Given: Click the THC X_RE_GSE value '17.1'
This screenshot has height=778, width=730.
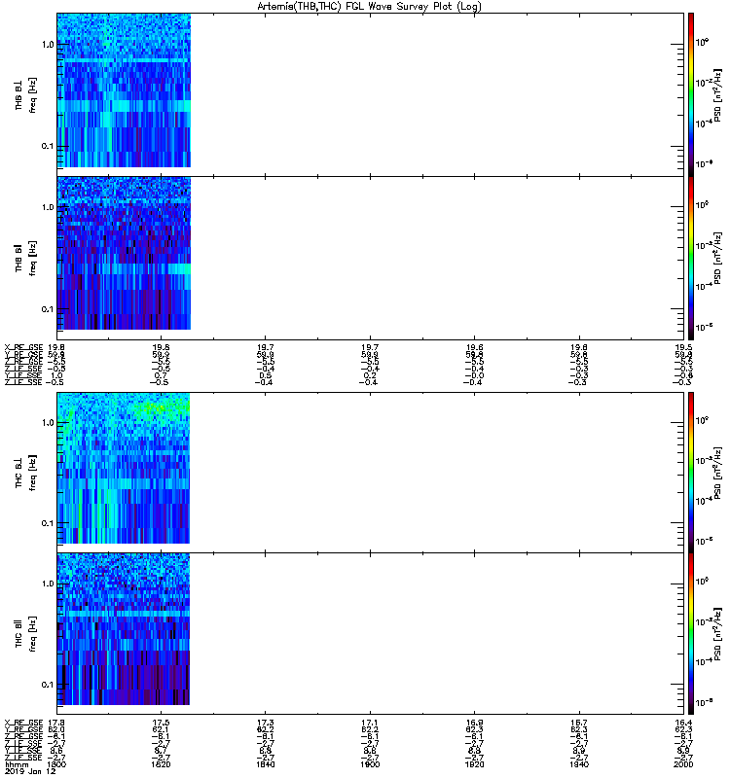Looking at the screenshot, I should (370, 723).
